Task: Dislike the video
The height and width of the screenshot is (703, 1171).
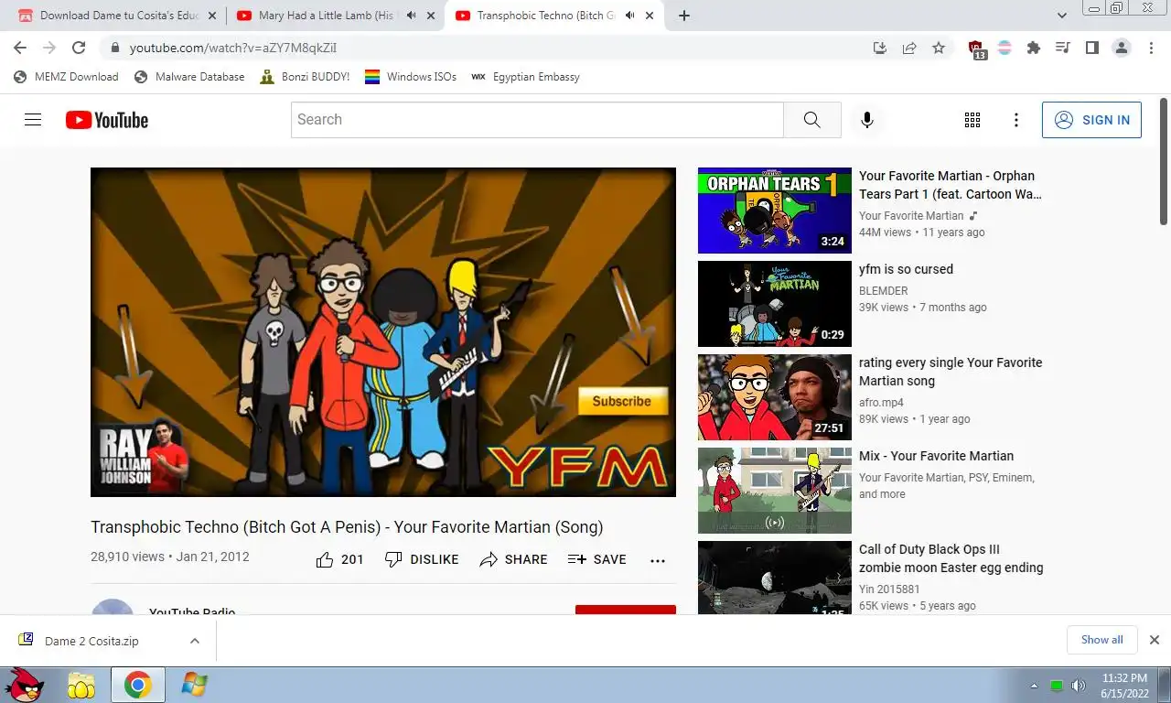Action: (422, 559)
